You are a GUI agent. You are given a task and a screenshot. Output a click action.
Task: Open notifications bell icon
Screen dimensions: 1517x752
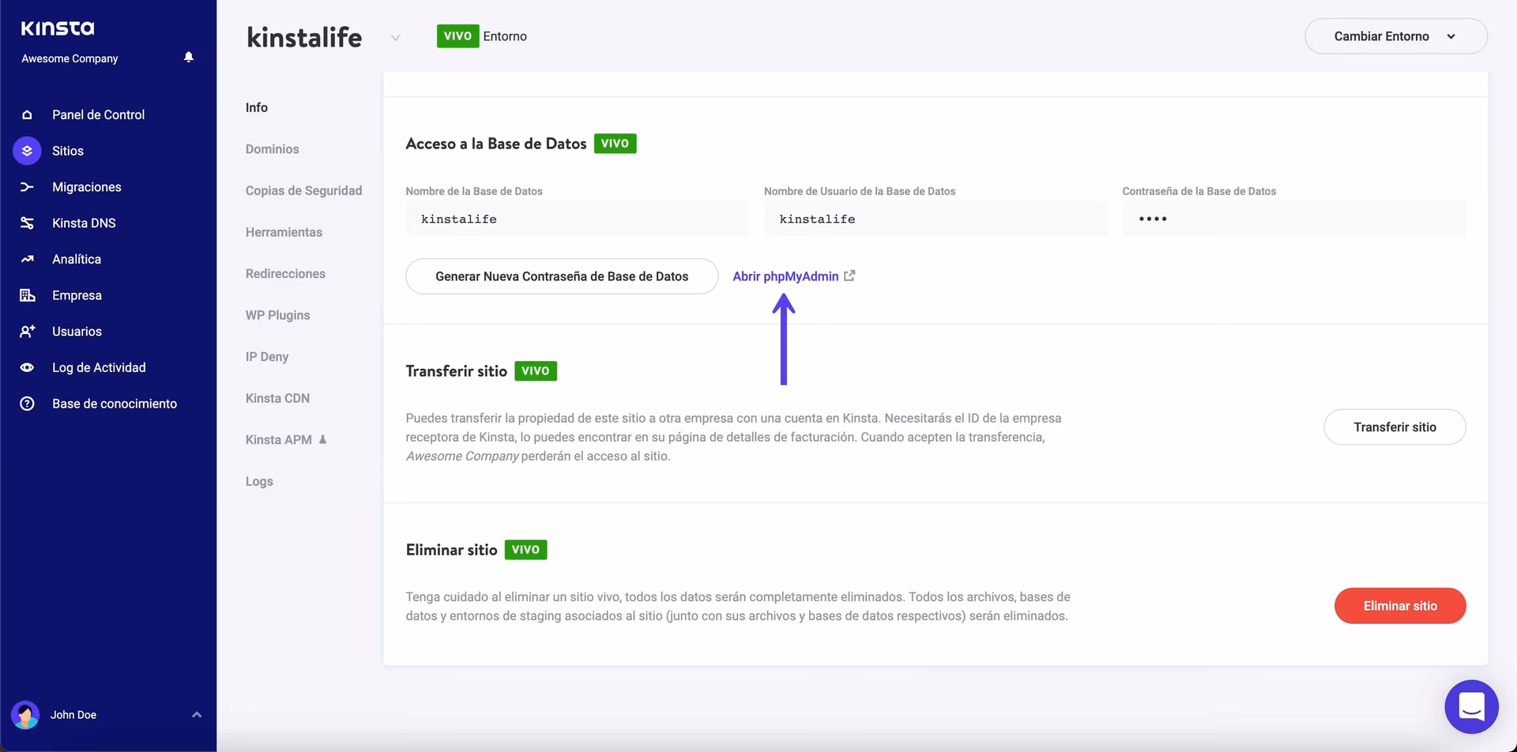click(x=189, y=57)
